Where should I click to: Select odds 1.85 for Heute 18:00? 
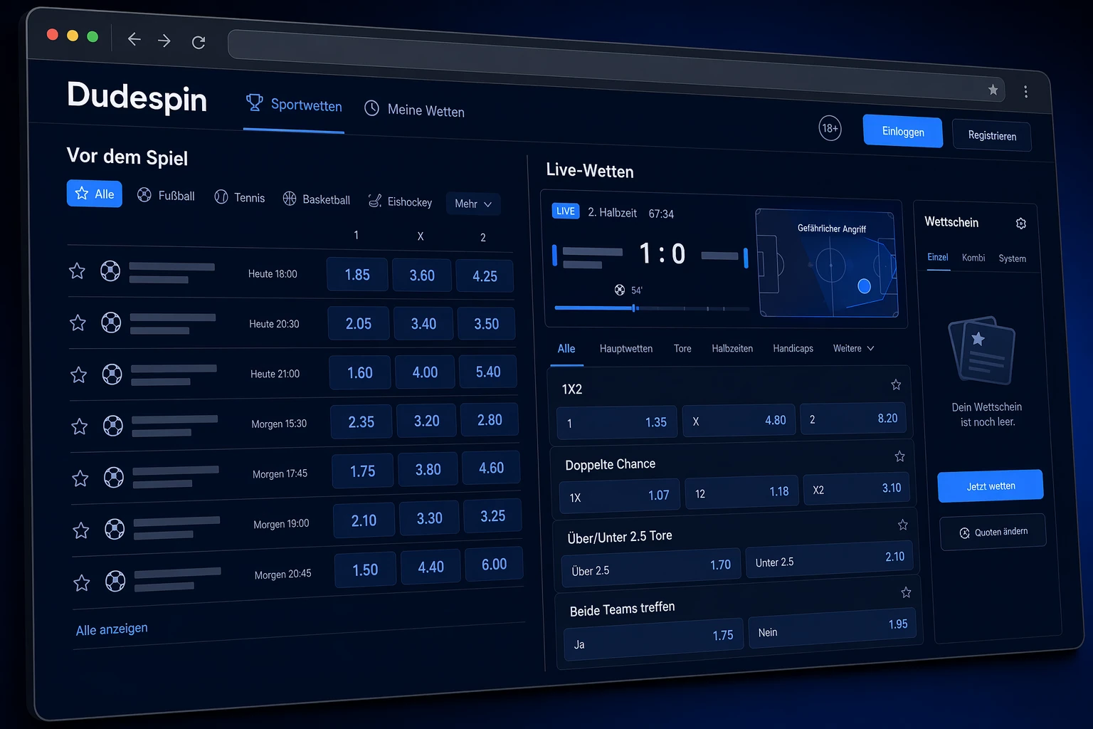357,275
